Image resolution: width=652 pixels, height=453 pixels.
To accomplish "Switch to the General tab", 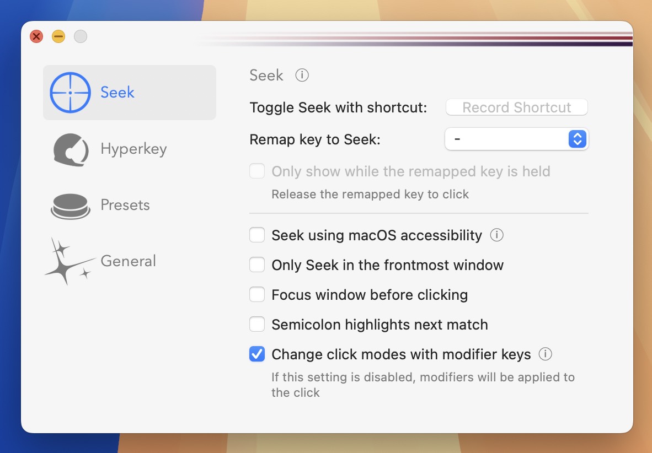I will tap(128, 261).
